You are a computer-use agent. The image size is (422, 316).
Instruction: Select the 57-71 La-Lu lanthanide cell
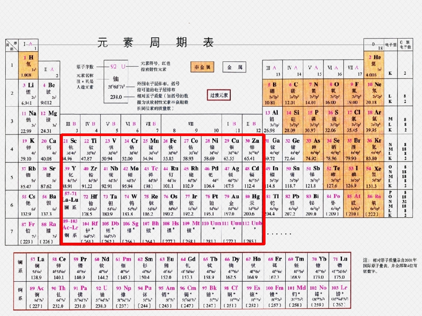pos(71,204)
